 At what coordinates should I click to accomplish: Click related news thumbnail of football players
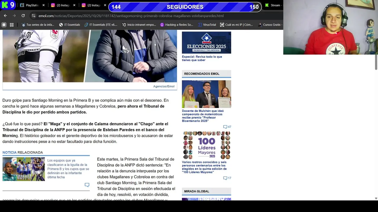click(24, 169)
